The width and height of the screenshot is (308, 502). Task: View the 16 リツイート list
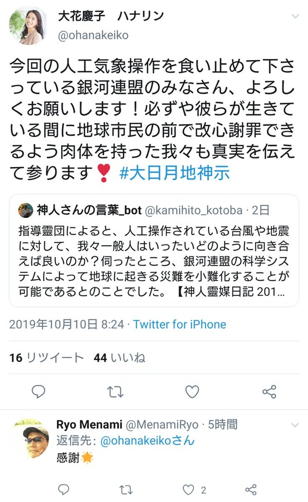click(x=47, y=358)
